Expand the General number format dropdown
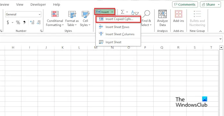The width and height of the screenshot is (224, 116). (39, 14)
